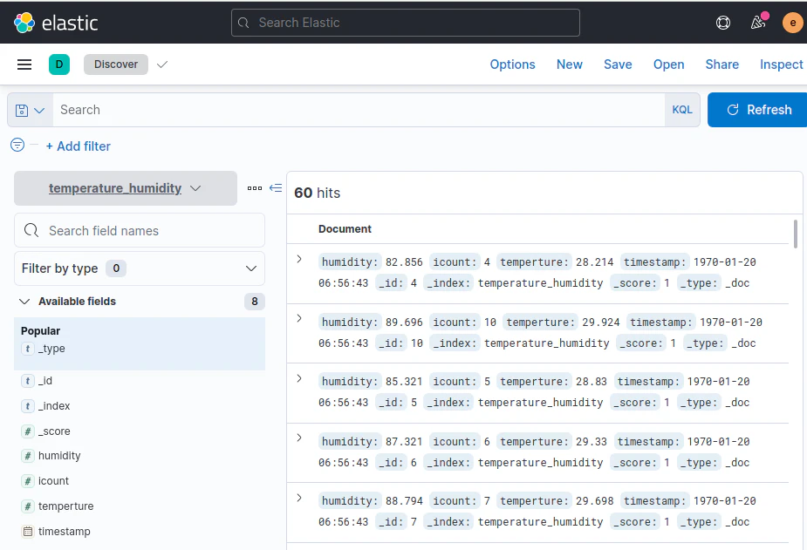The width and height of the screenshot is (807, 550).
Task: Open the Share menu
Action: pos(722,65)
